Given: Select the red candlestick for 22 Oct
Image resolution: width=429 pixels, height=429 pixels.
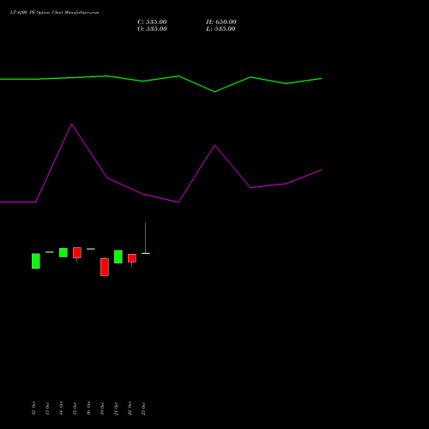Looking at the screenshot, I should tap(132, 259).
